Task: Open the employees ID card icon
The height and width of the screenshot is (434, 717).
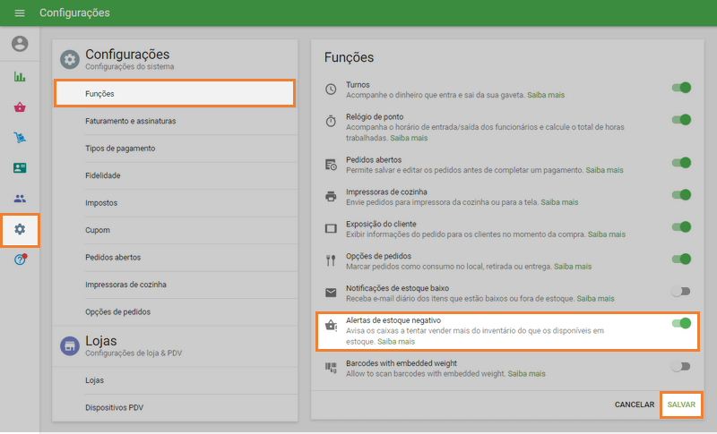Action: (20, 168)
